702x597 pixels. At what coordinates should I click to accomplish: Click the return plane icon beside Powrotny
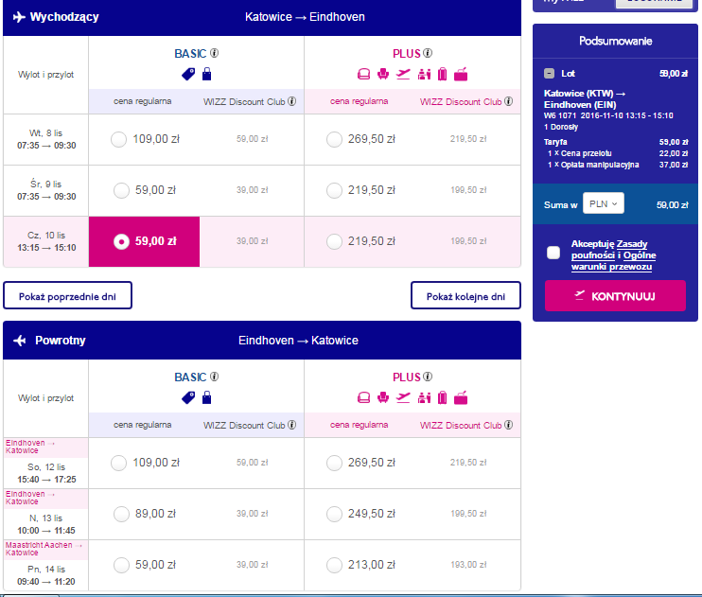[x=19, y=341]
